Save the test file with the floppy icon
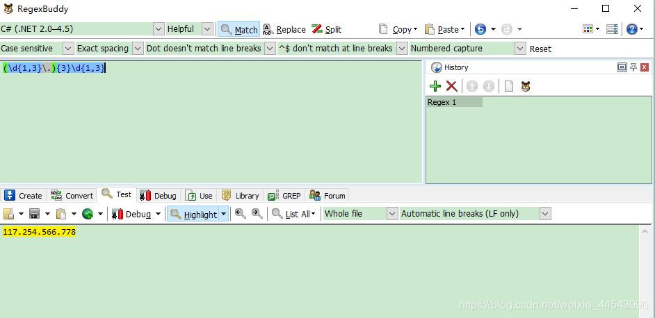 (34, 214)
